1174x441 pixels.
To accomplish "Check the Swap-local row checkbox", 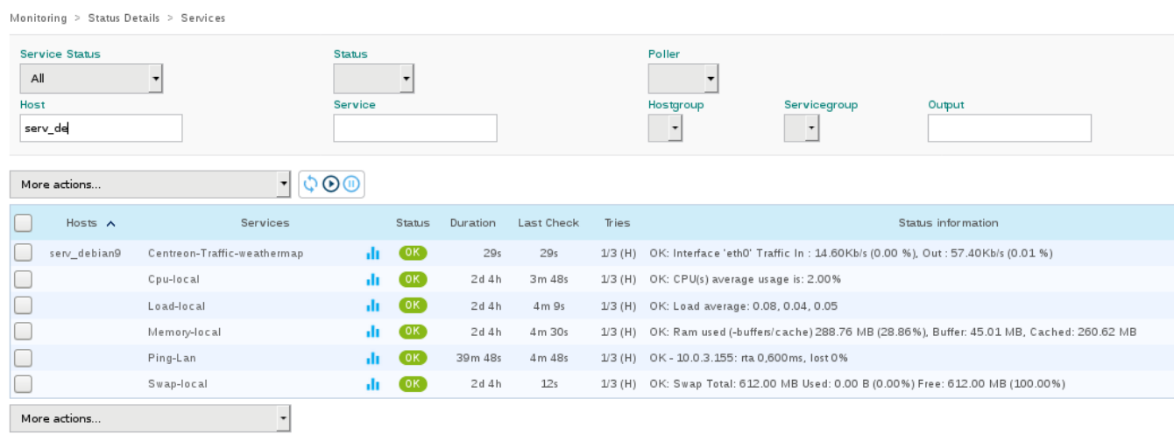I will (24, 384).
